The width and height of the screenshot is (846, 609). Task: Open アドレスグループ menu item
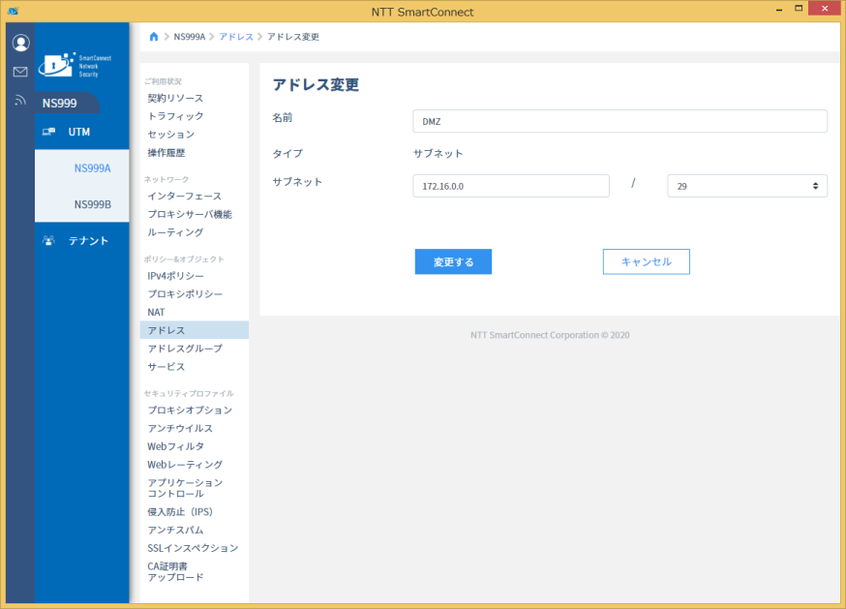[x=185, y=349]
